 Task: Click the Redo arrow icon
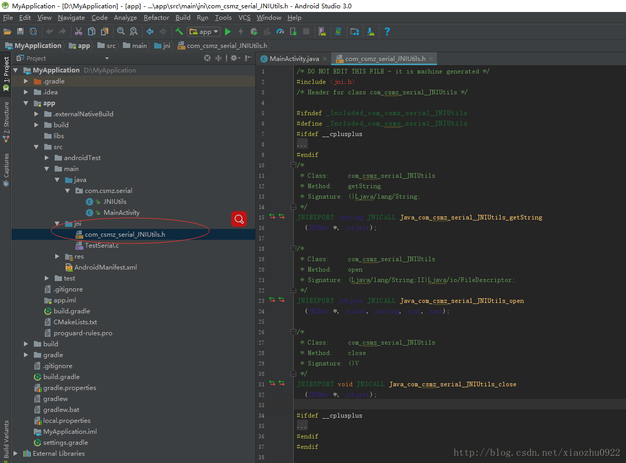tap(62, 31)
